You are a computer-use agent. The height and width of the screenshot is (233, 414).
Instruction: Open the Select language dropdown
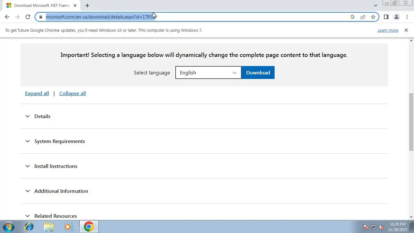click(208, 72)
